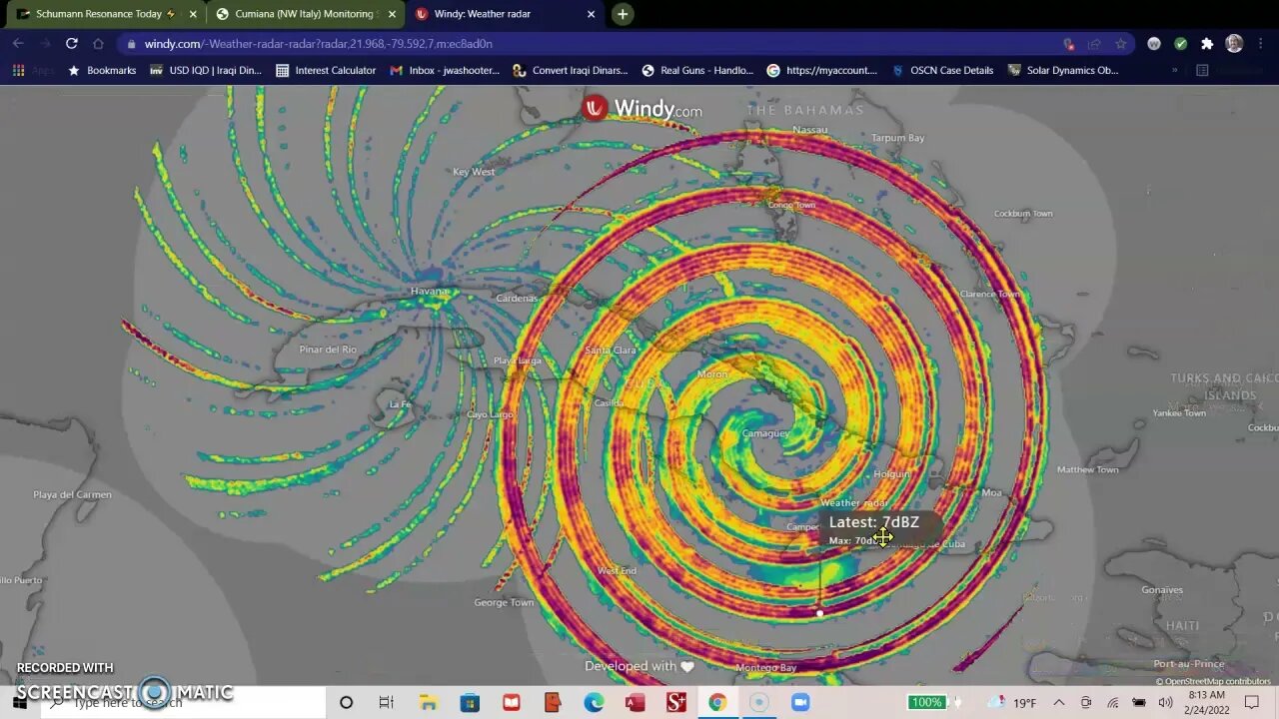Open the Chrome profile avatar
The image size is (1279, 719).
(x=1234, y=44)
